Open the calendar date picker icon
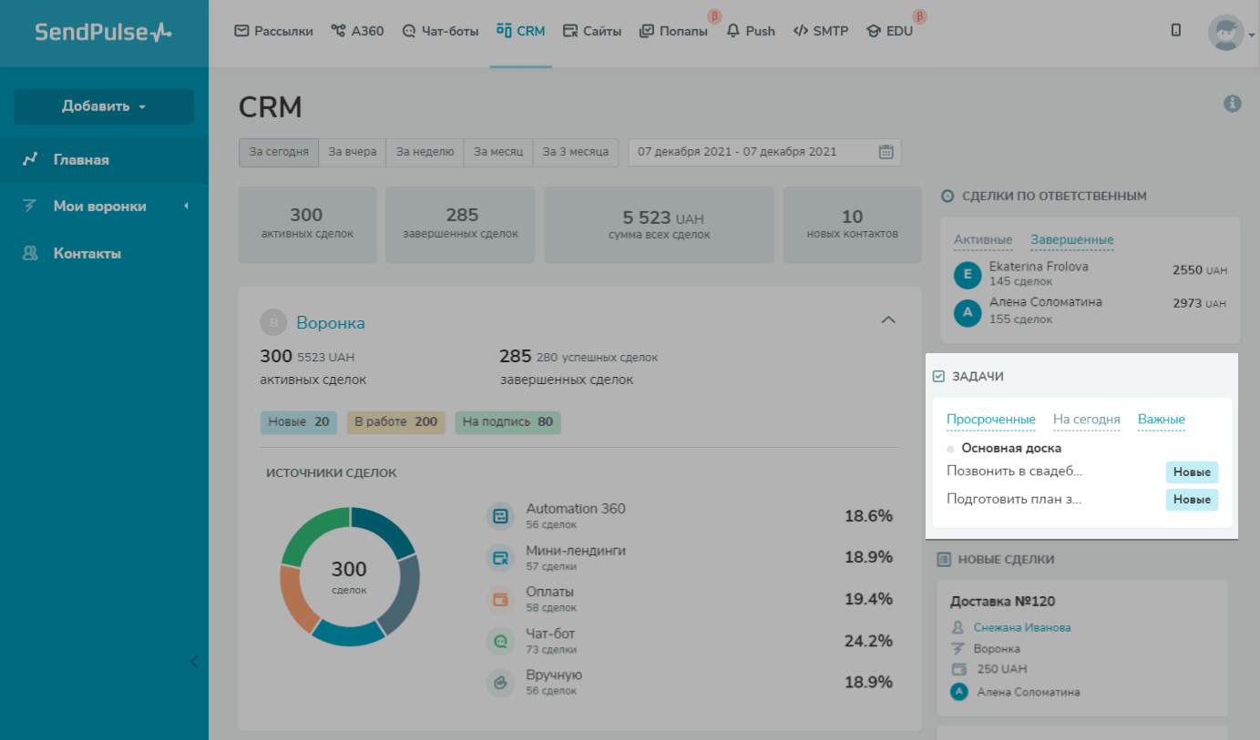This screenshot has height=740, width=1260. (x=886, y=152)
